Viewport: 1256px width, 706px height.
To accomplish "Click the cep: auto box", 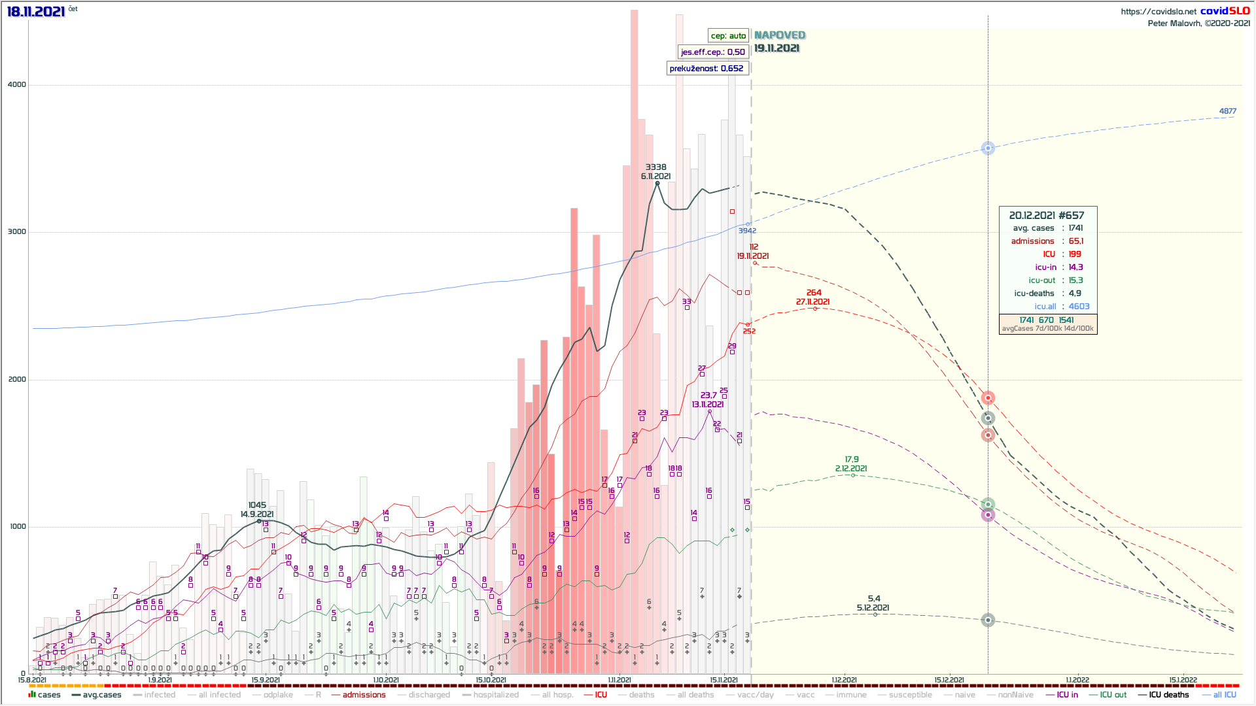I will (x=728, y=36).
